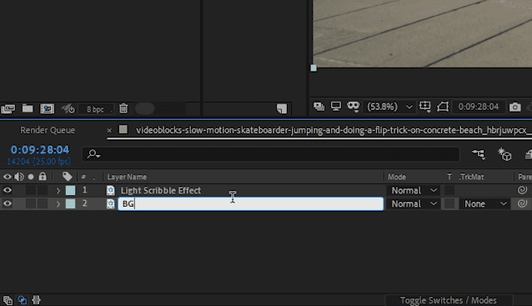The image size is (532, 306).
Task: Toggle In/Out/Duration/Stretch panes icon
Action: tap(36, 300)
